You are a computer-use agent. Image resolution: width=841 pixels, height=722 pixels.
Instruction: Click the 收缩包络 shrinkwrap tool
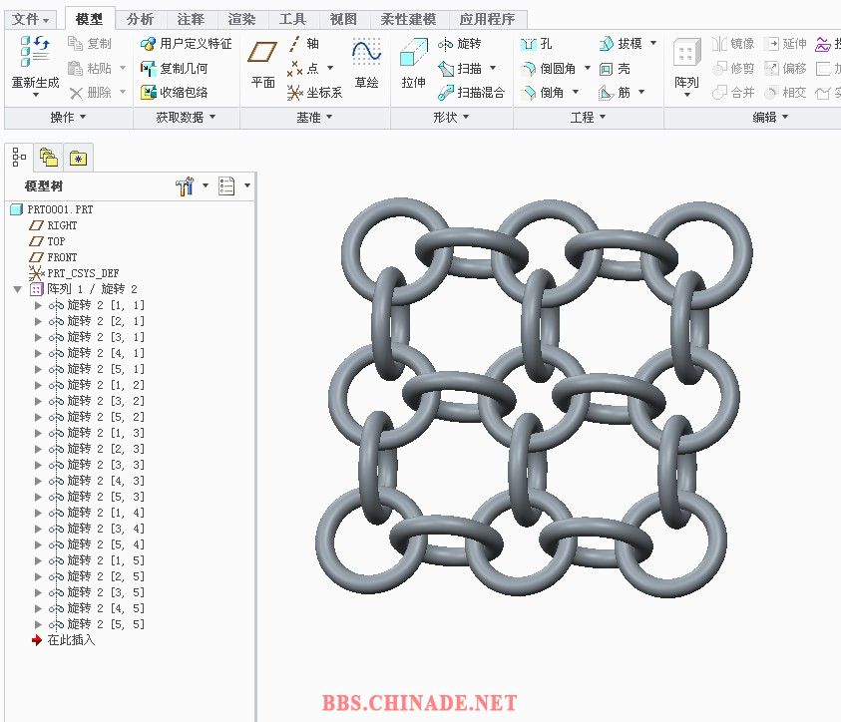tap(174, 92)
